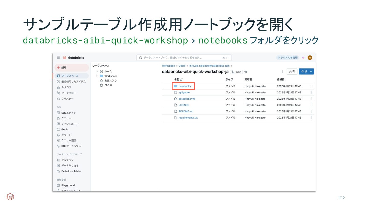The width and height of the screenshot is (368, 207).
Task: Click the cloud cluster icon in sidebar
Action: coord(58,99)
